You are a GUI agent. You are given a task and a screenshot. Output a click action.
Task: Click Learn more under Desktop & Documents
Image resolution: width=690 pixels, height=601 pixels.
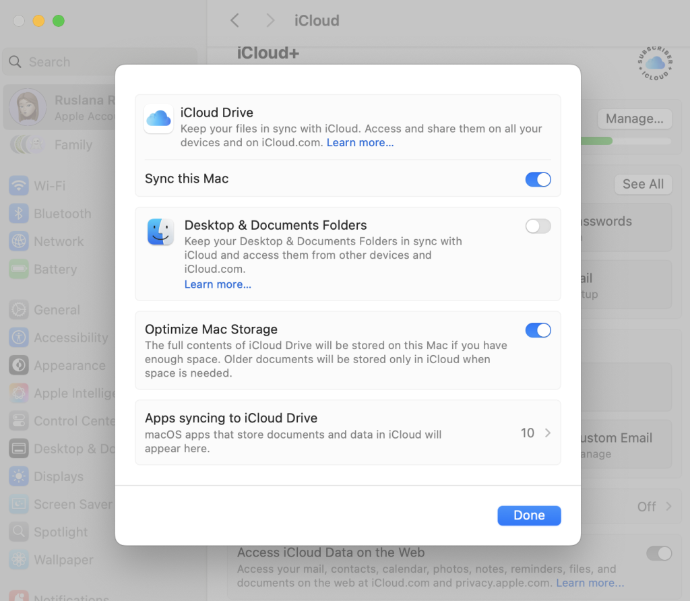tap(218, 284)
